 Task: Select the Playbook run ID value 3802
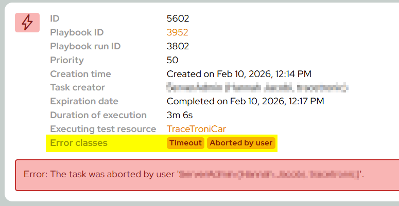[178, 46]
